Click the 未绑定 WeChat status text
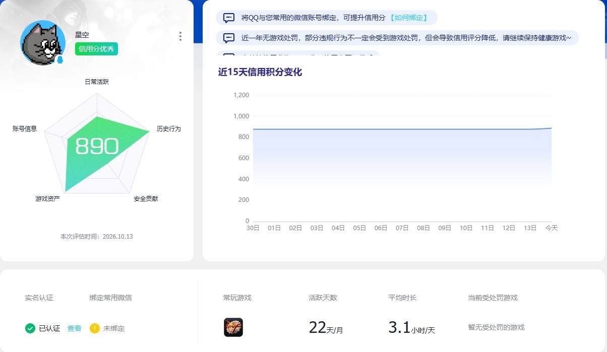Screen dimensions: 607x352 pyautogui.click(x=114, y=328)
